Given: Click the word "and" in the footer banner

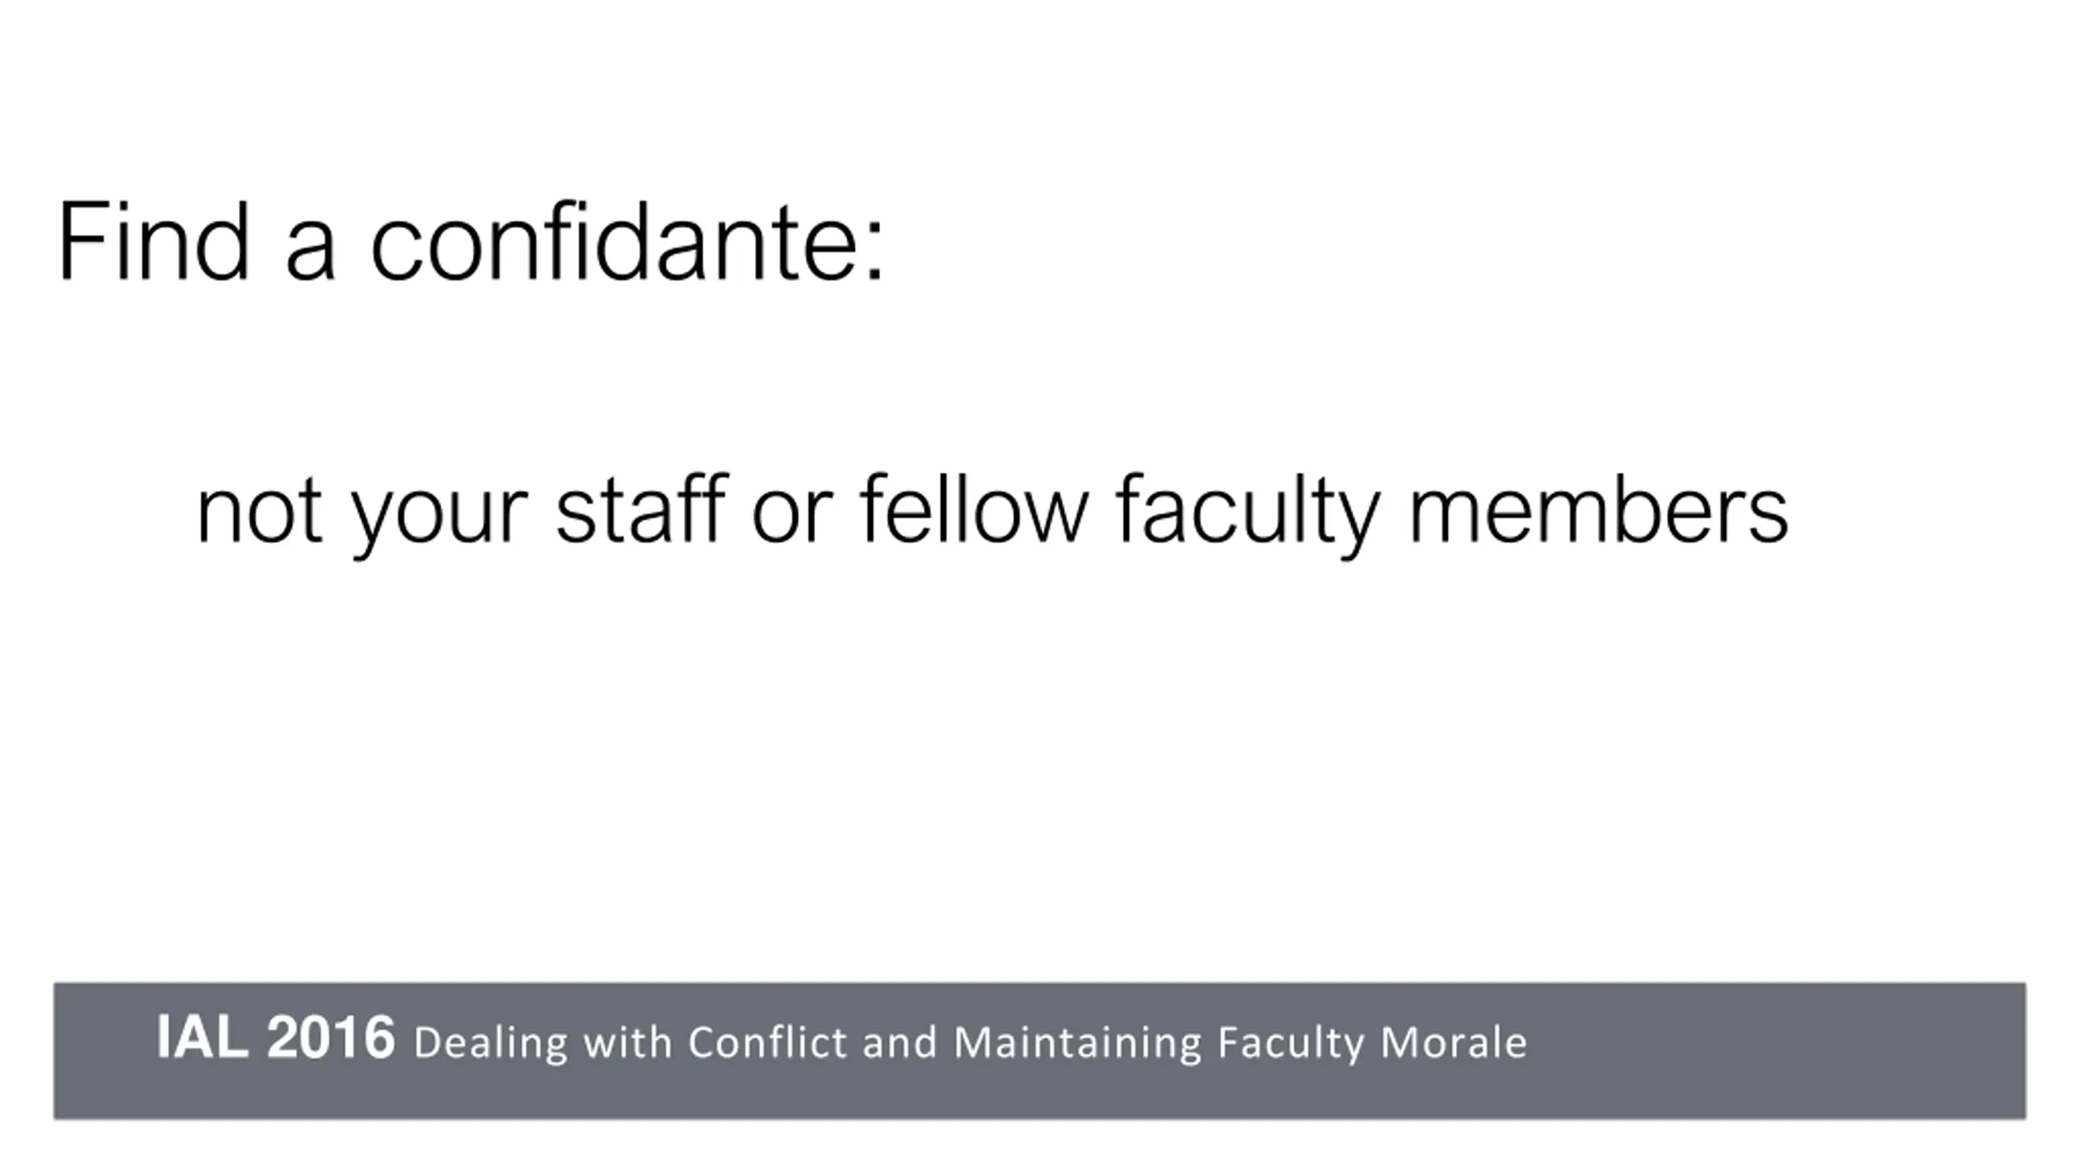Looking at the screenshot, I should [899, 1042].
